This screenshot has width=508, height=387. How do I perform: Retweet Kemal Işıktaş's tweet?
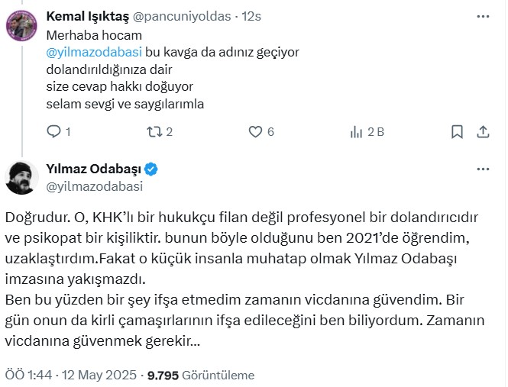point(154,132)
